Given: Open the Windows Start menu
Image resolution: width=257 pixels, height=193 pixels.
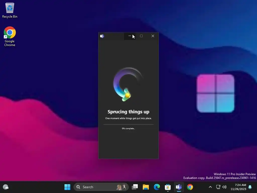Looking at the screenshot, I should [67, 187].
